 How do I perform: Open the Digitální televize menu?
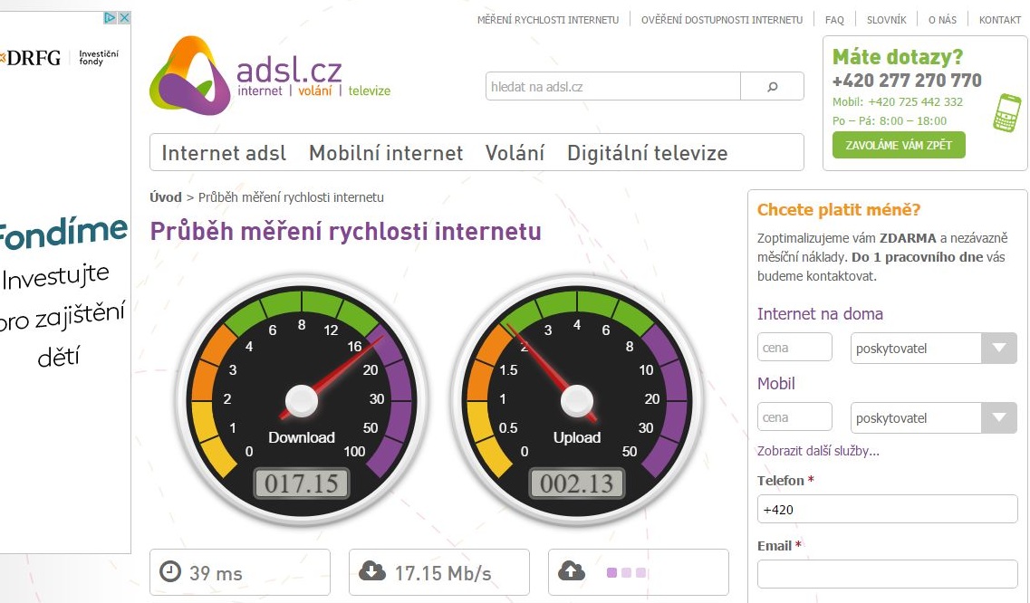pos(647,153)
